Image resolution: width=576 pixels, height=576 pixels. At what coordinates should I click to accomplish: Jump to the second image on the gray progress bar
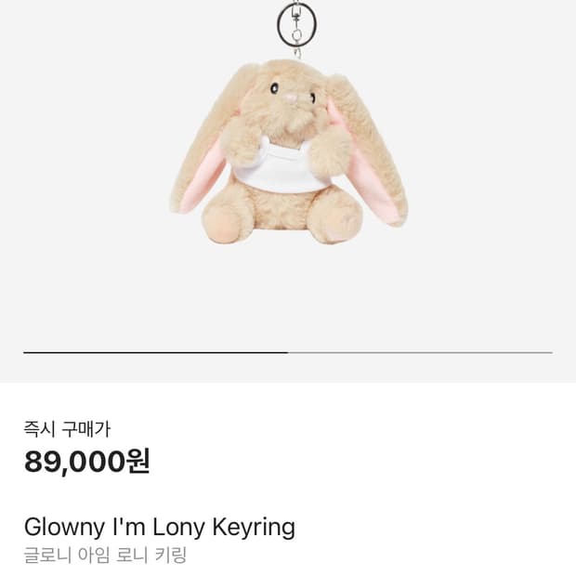420,352
